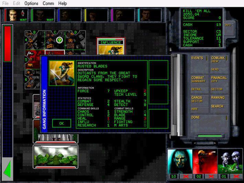Open the Edit menu
This screenshot has width=244, height=183.
click(x=16, y=3)
